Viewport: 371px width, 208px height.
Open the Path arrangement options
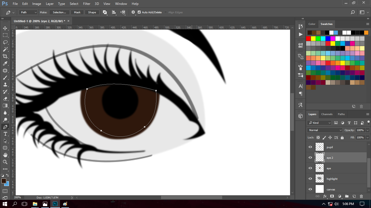point(123,12)
